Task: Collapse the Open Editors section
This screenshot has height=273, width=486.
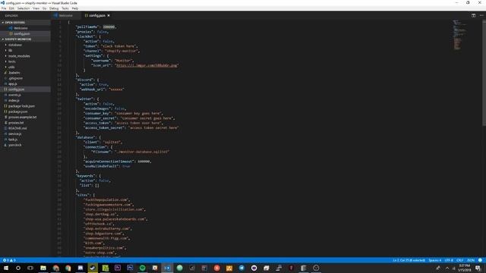Action: pos(25,23)
